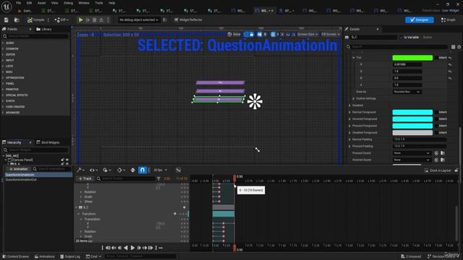The height and width of the screenshot is (260, 463).
Task: Click the Disabled Foreground gray swatch
Action: pos(412,133)
